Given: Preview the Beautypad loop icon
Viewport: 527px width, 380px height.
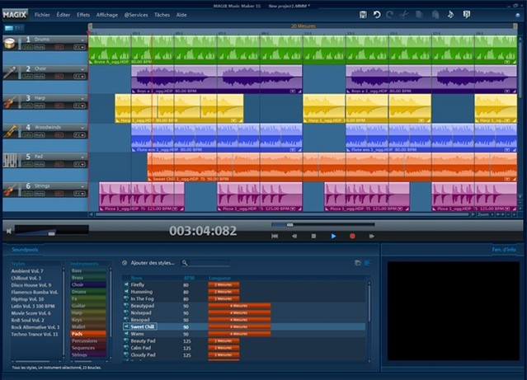Looking at the screenshot, I should 126,306.
